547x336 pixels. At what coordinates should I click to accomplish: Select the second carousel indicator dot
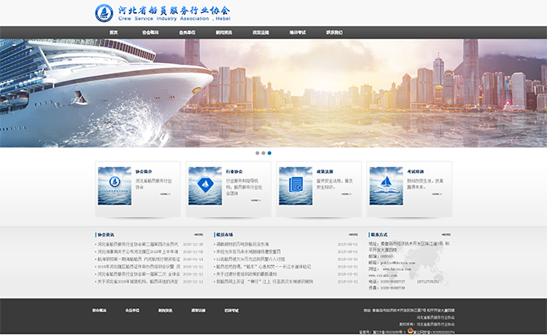263,153
